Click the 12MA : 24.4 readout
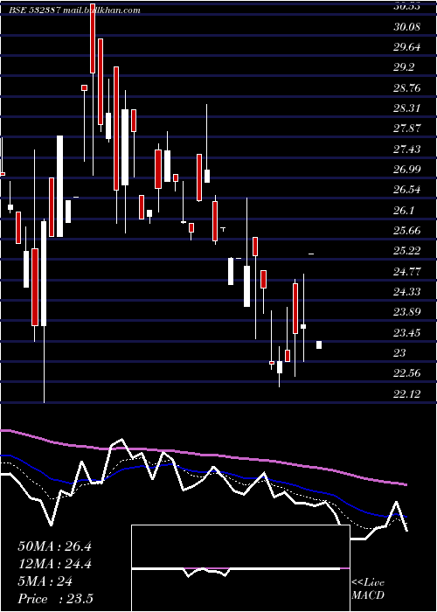This screenshot has height=612, width=437. 54,564
